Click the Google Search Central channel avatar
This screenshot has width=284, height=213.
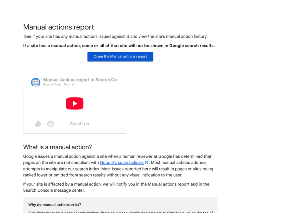pos(35,82)
